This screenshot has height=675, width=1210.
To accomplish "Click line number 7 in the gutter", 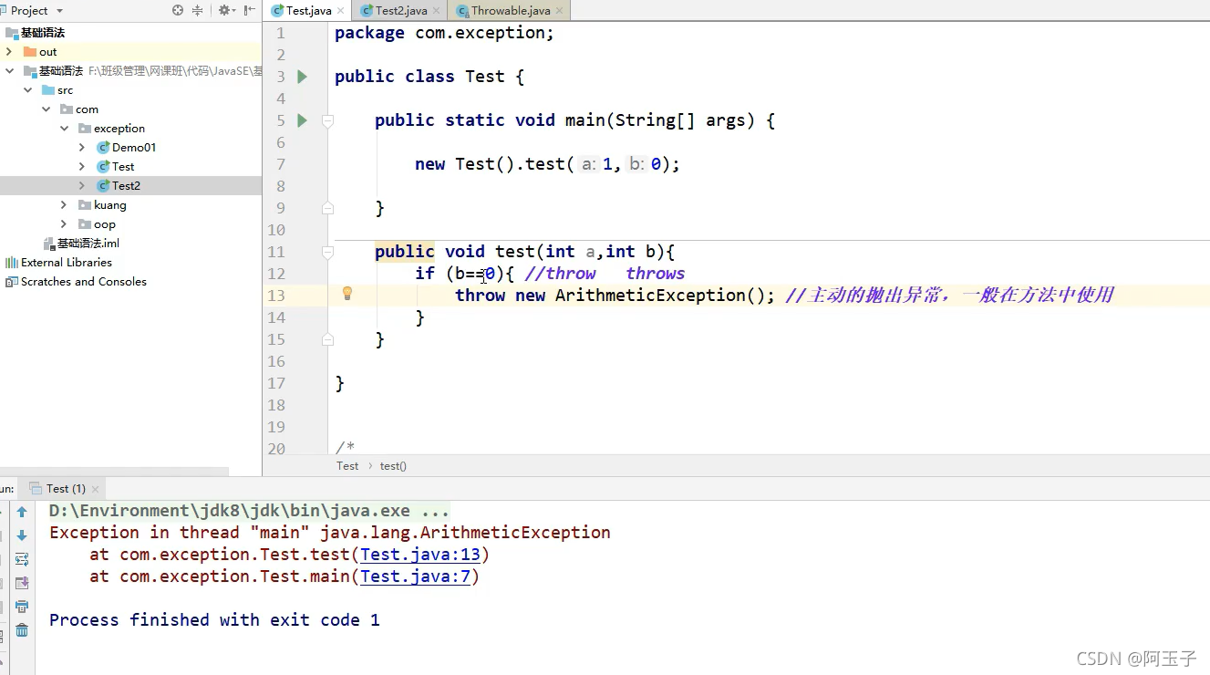I will 280,164.
